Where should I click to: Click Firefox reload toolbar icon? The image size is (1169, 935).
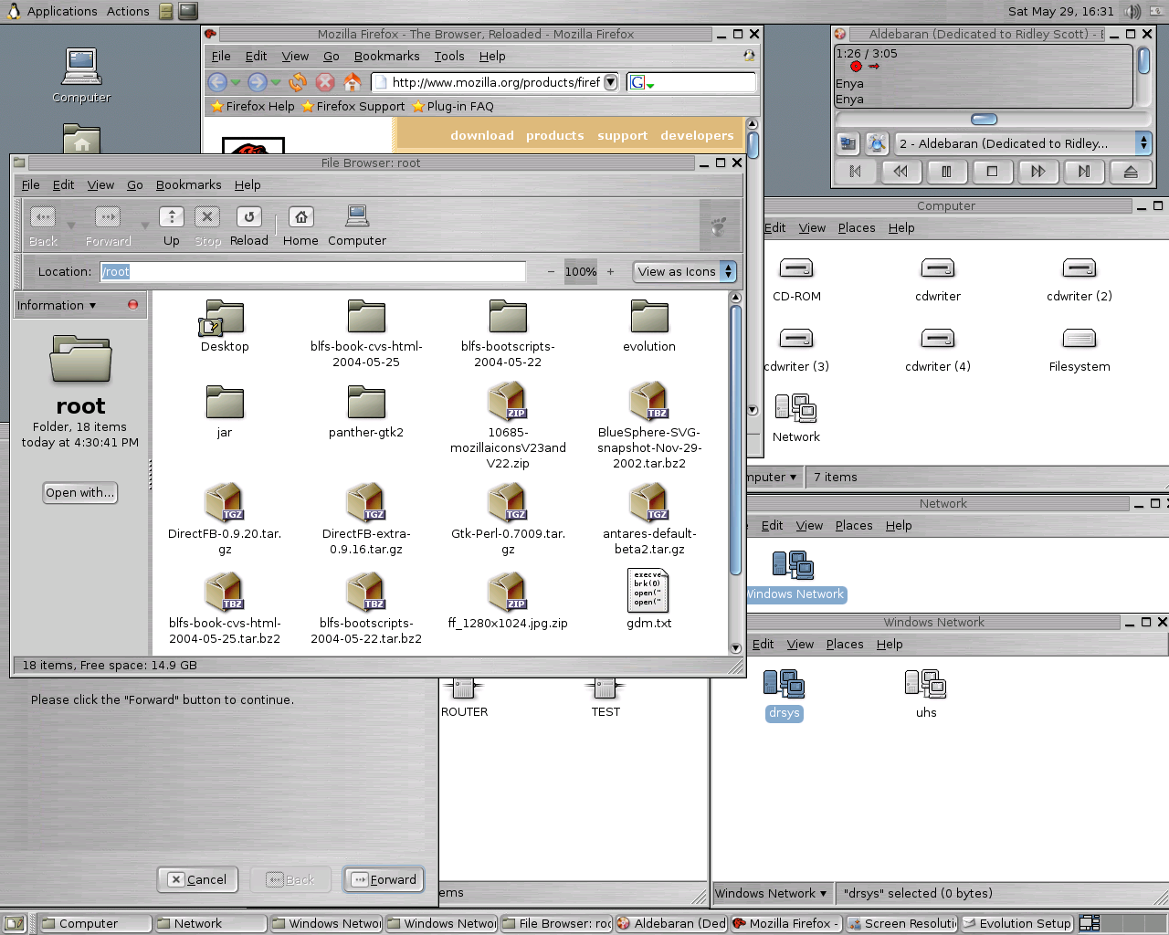point(298,82)
